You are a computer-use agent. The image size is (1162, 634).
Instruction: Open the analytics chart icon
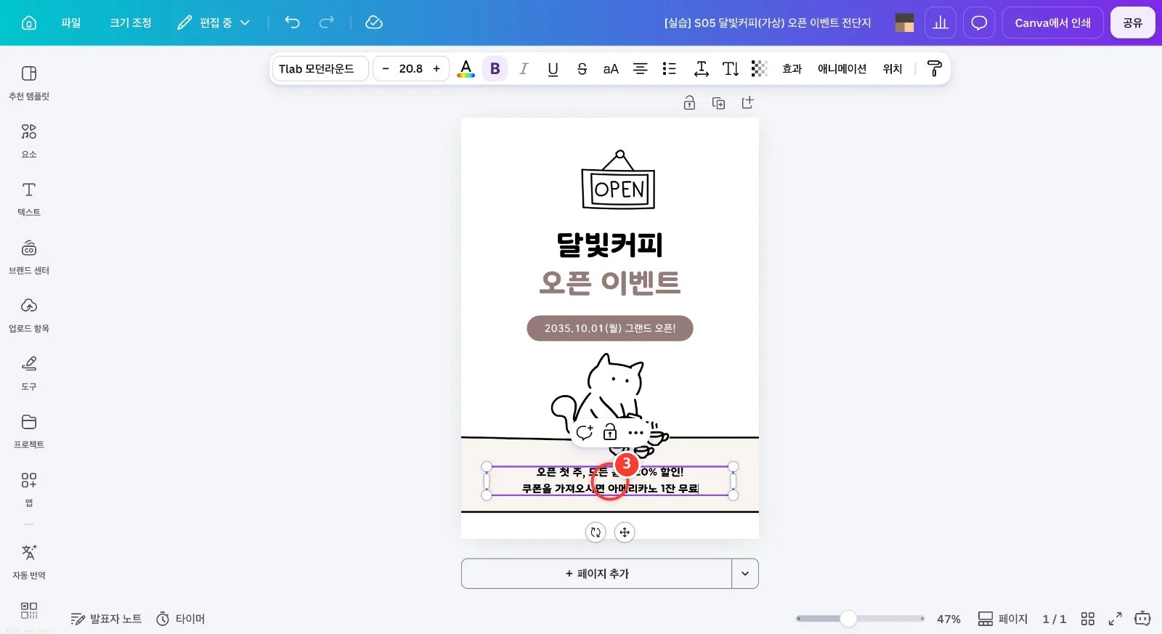[x=940, y=23]
